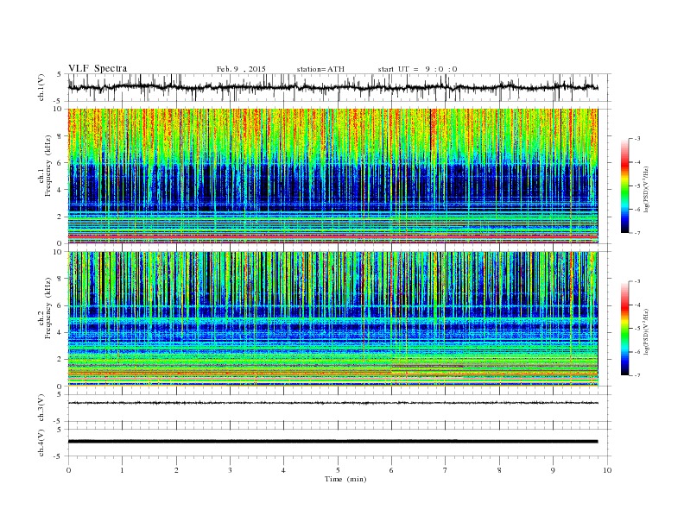Image resolution: width=684 pixels, height=528 pixels.
Task: Click the "VLF Spectra" plot title
Action: click(98, 68)
